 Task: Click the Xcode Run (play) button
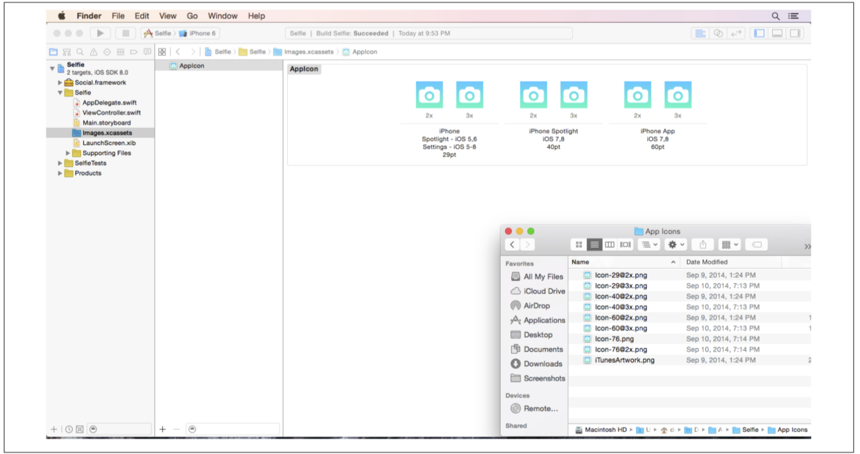pyautogui.click(x=101, y=33)
